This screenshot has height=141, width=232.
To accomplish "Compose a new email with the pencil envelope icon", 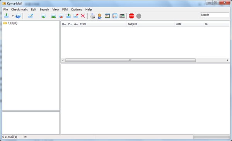I will (30, 16).
